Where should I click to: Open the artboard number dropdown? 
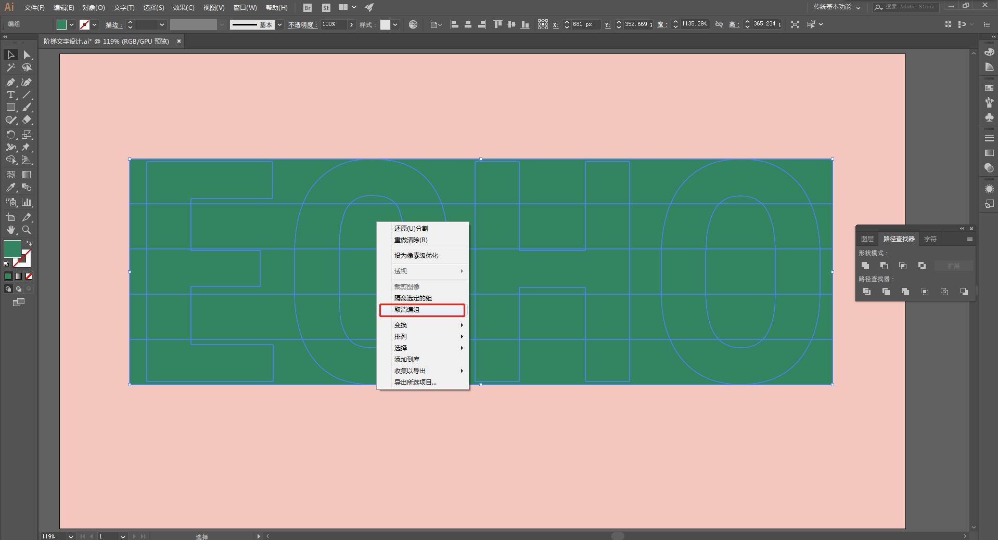point(123,536)
